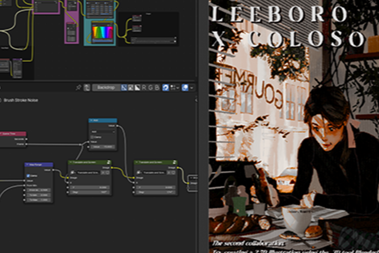Open node group selector in right Translate and Screen
Screen dimensions: 379x253
(x=138, y=173)
